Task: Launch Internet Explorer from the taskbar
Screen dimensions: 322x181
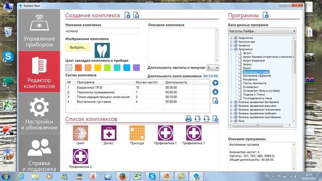Action: click(x=21, y=176)
